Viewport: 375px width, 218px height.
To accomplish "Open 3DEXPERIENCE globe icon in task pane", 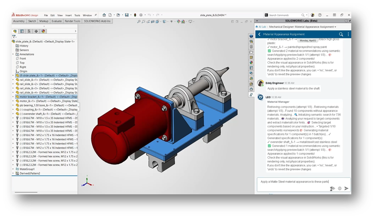I will click(251, 36).
